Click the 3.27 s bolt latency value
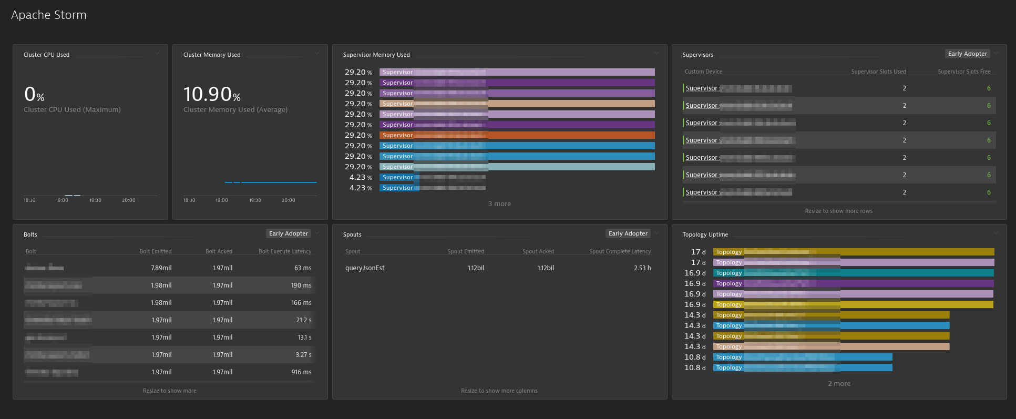 pyautogui.click(x=303, y=355)
